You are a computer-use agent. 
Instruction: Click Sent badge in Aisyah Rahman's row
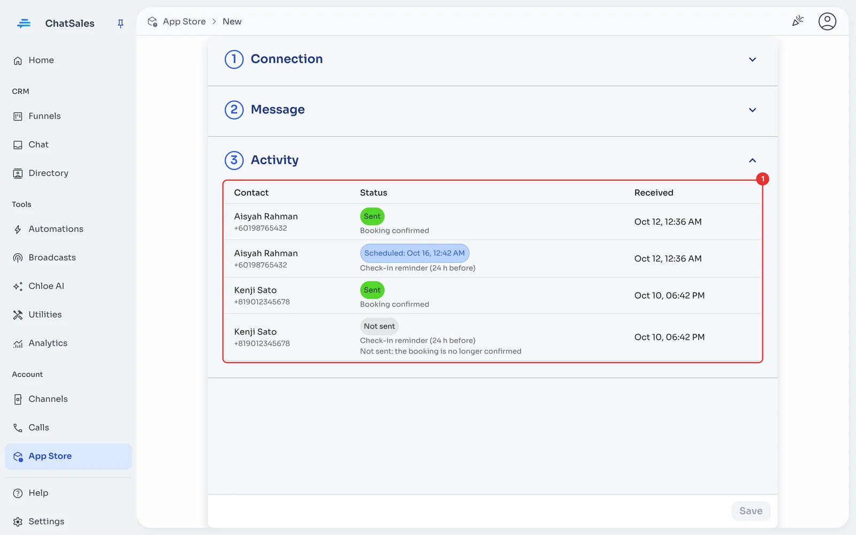tap(372, 216)
